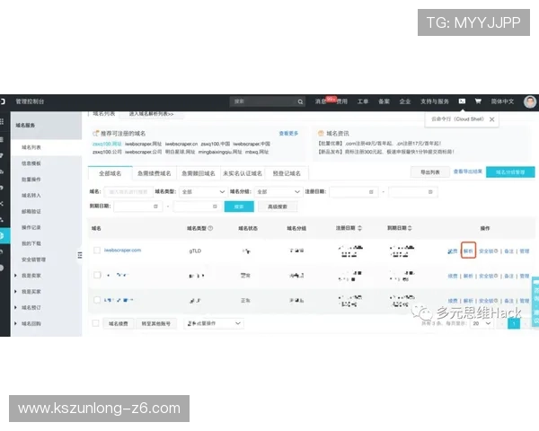Click the search magnifier icon in top bar
This screenshot has width=539, height=431.
(300, 101)
